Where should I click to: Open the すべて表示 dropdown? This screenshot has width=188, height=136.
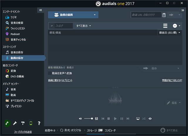point(83,26)
